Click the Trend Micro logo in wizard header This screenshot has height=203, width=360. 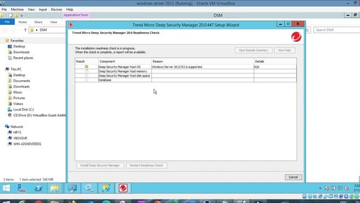[296, 37]
